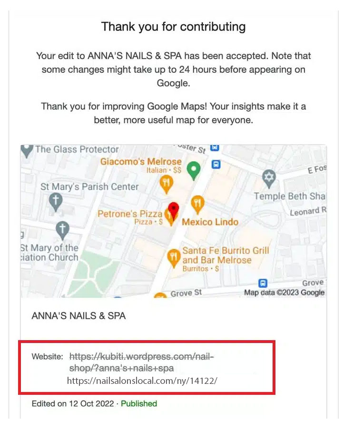The width and height of the screenshot is (343, 431).
Task: Click the blue transit stop icon near Giacomo's
Action: click(x=216, y=165)
